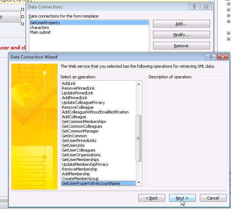Pick the GetUserColleagues operation
This screenshot has width=231, height=209.
(78, 150)
